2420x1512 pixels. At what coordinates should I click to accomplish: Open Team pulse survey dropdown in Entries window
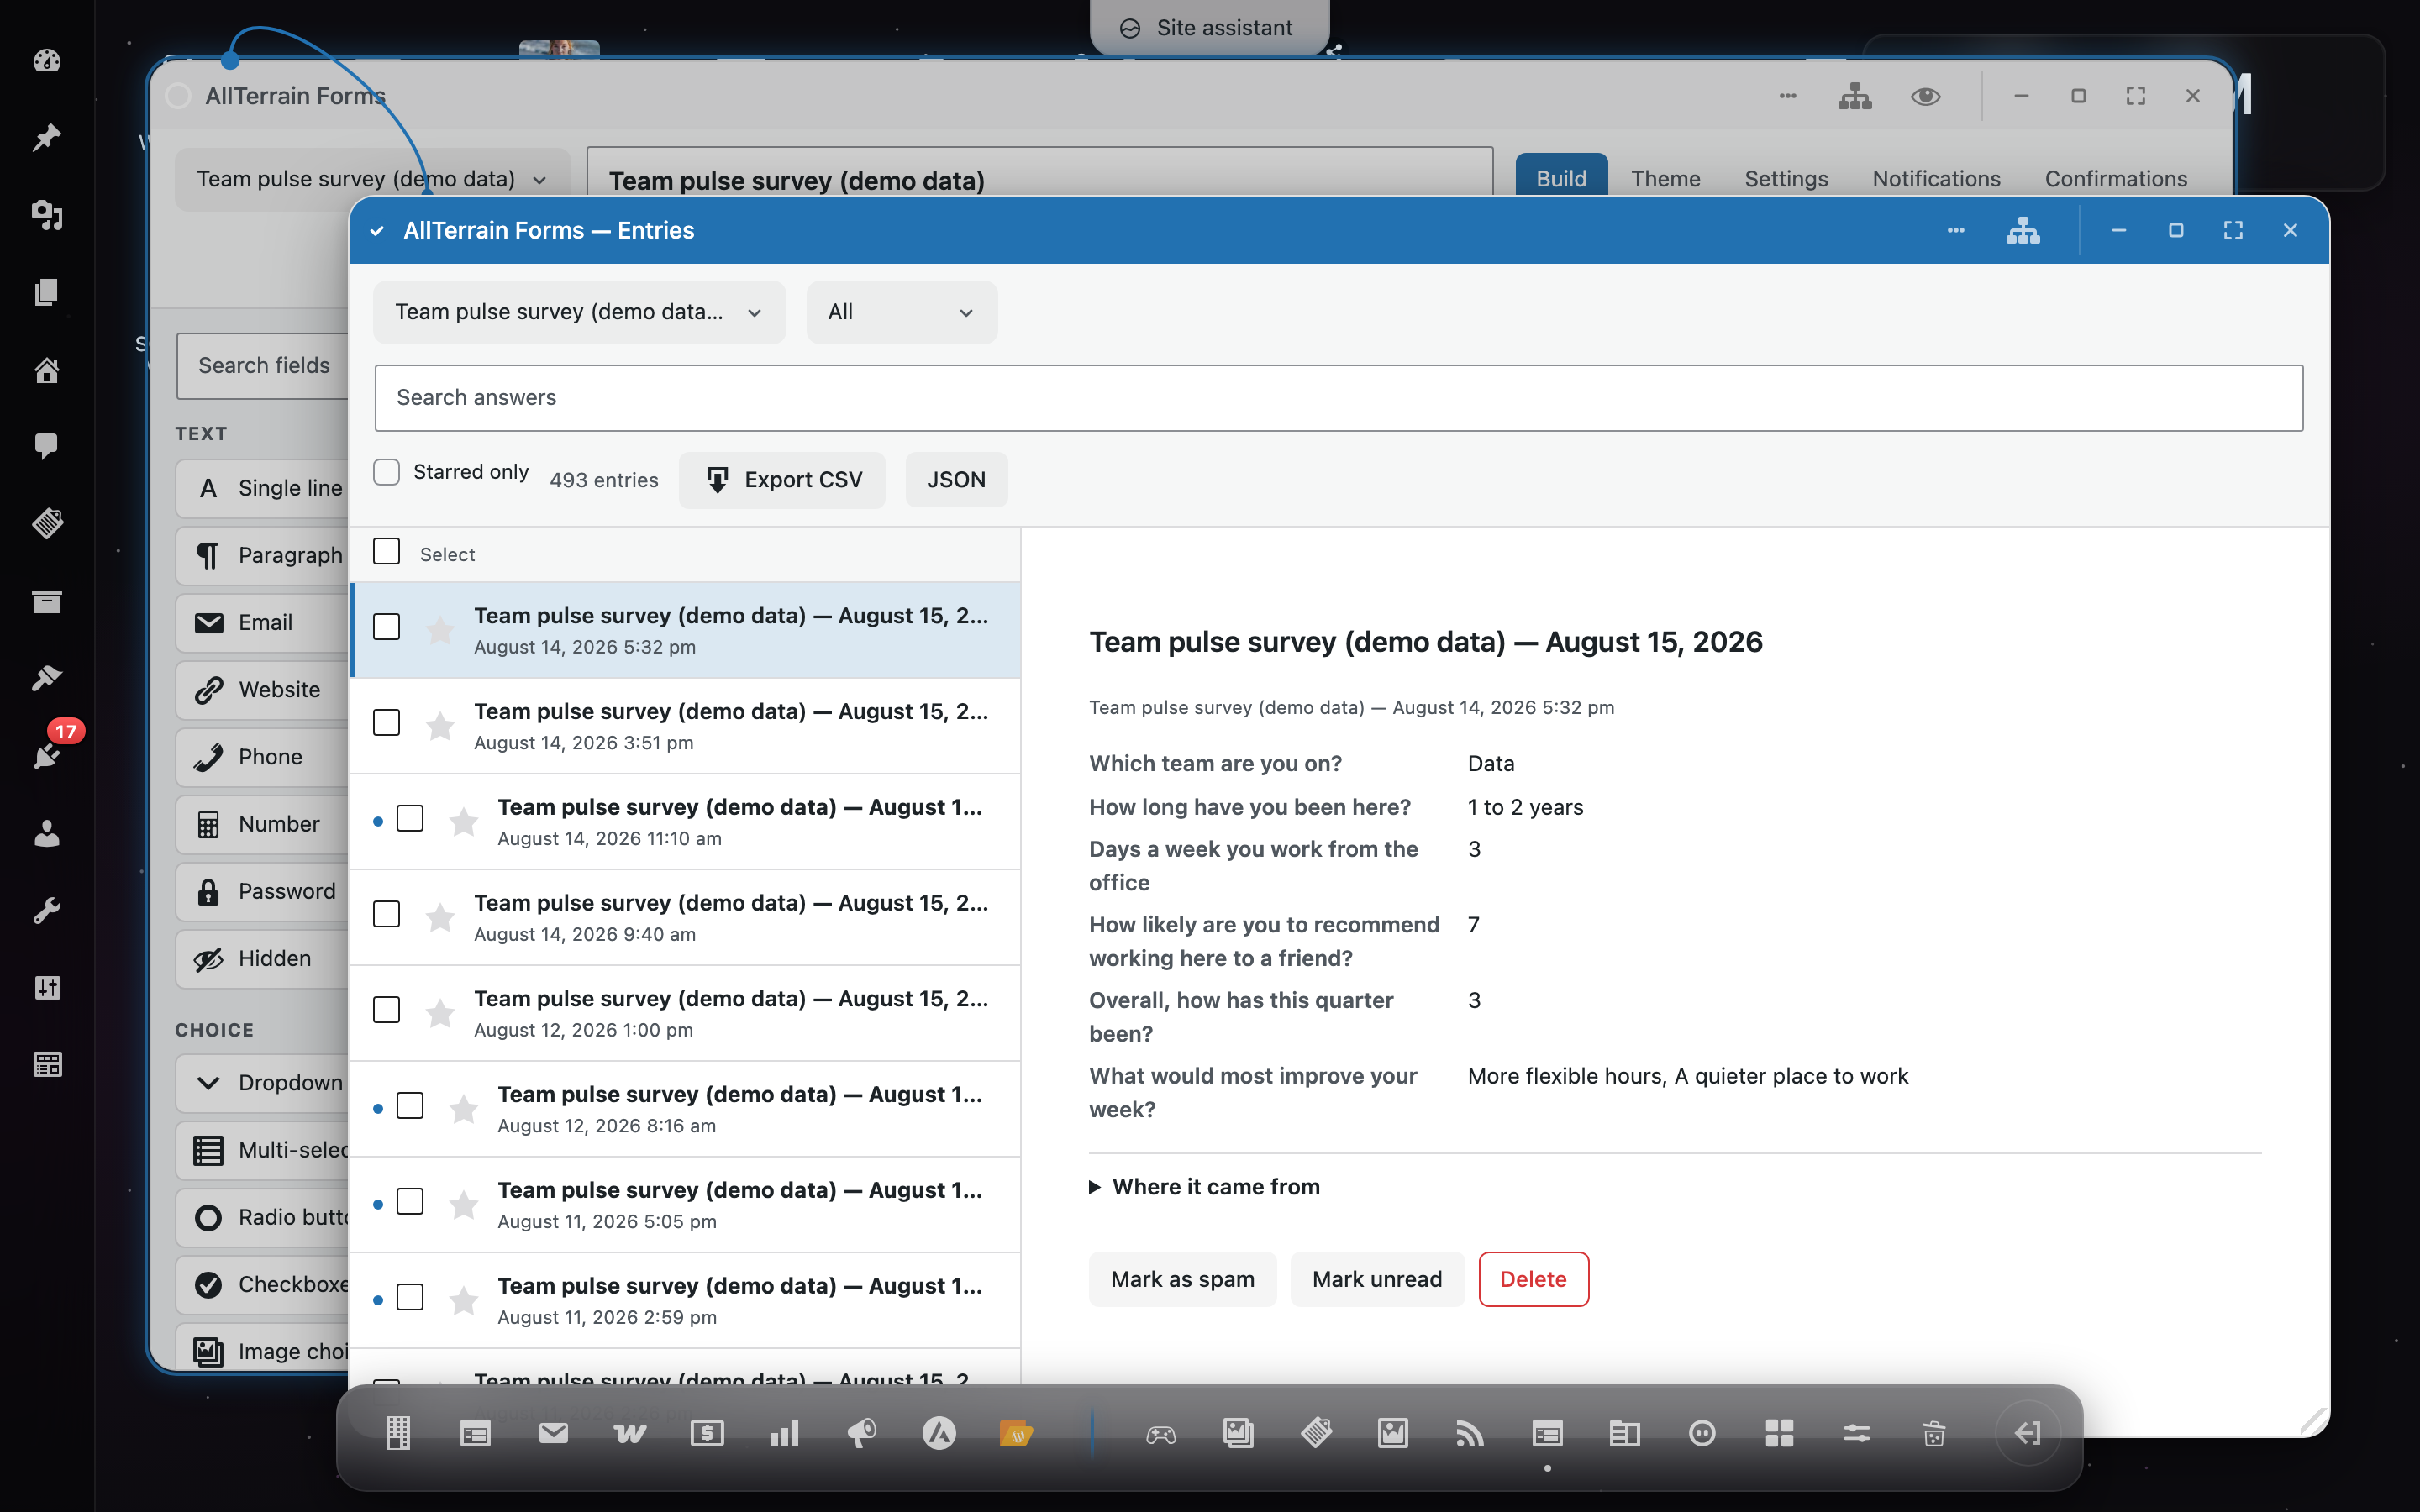pyautogui.click(x=579, y=312)
